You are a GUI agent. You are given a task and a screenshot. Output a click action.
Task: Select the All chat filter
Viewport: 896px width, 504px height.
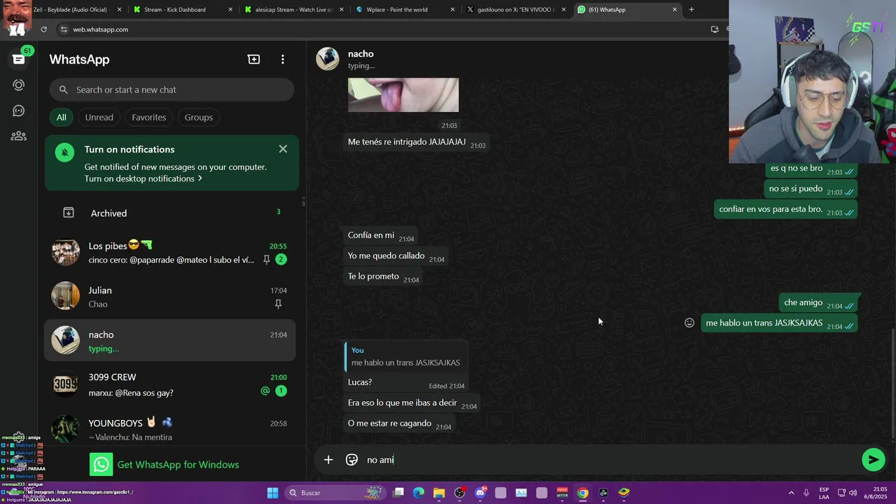point(62,117)
